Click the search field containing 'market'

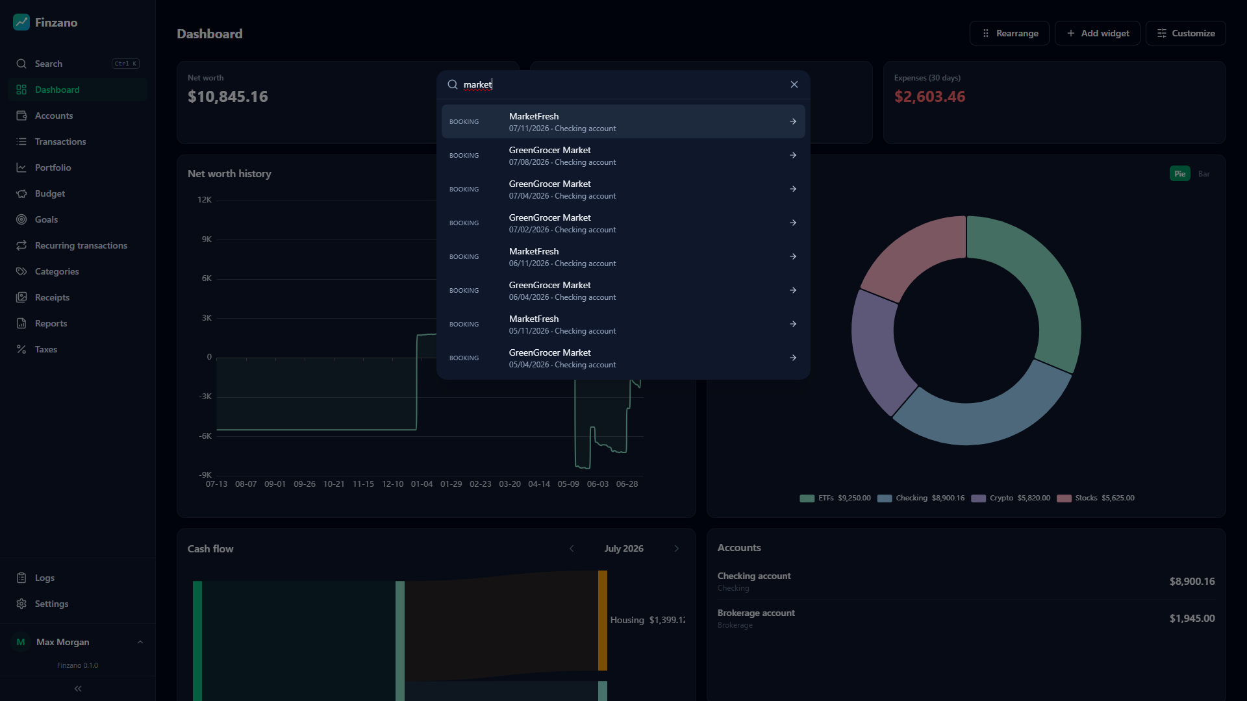tap(622, 84)
